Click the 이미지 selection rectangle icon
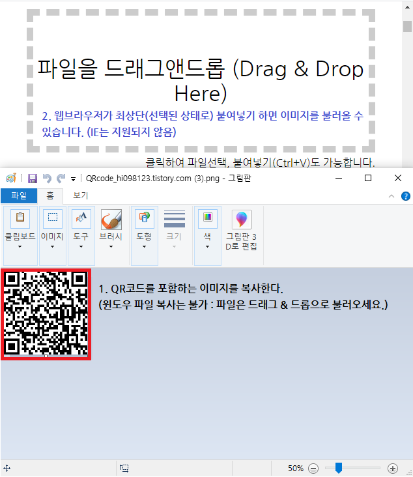This screenshot has width=413, height=477. (53, 218)
